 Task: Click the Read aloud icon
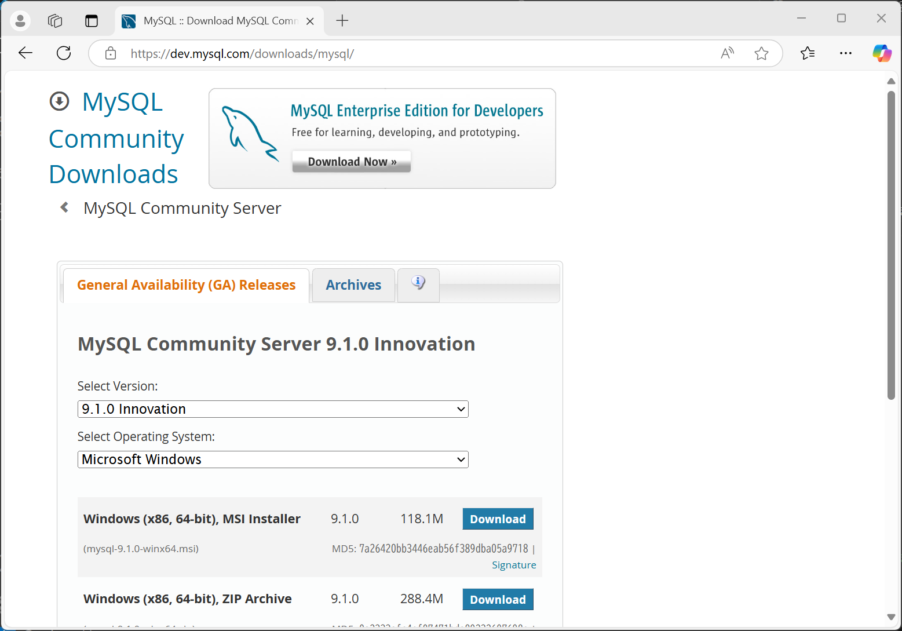tap(727, 53)
